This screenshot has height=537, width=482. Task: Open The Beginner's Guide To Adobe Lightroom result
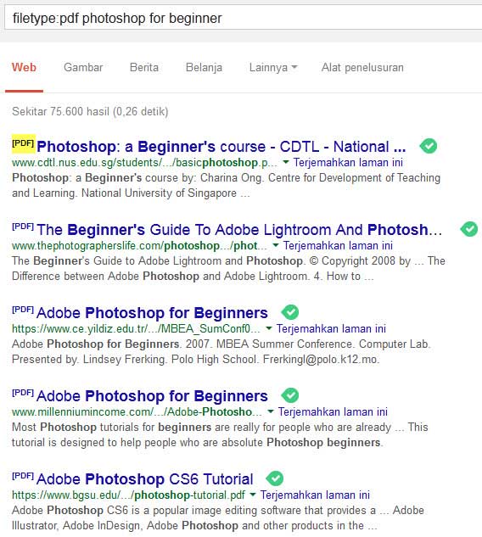click(x=239, y=230)
